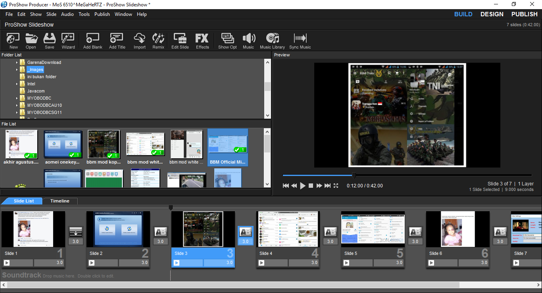
Task: Select Slide 4 in the slide list
Action: coord(288,239)
